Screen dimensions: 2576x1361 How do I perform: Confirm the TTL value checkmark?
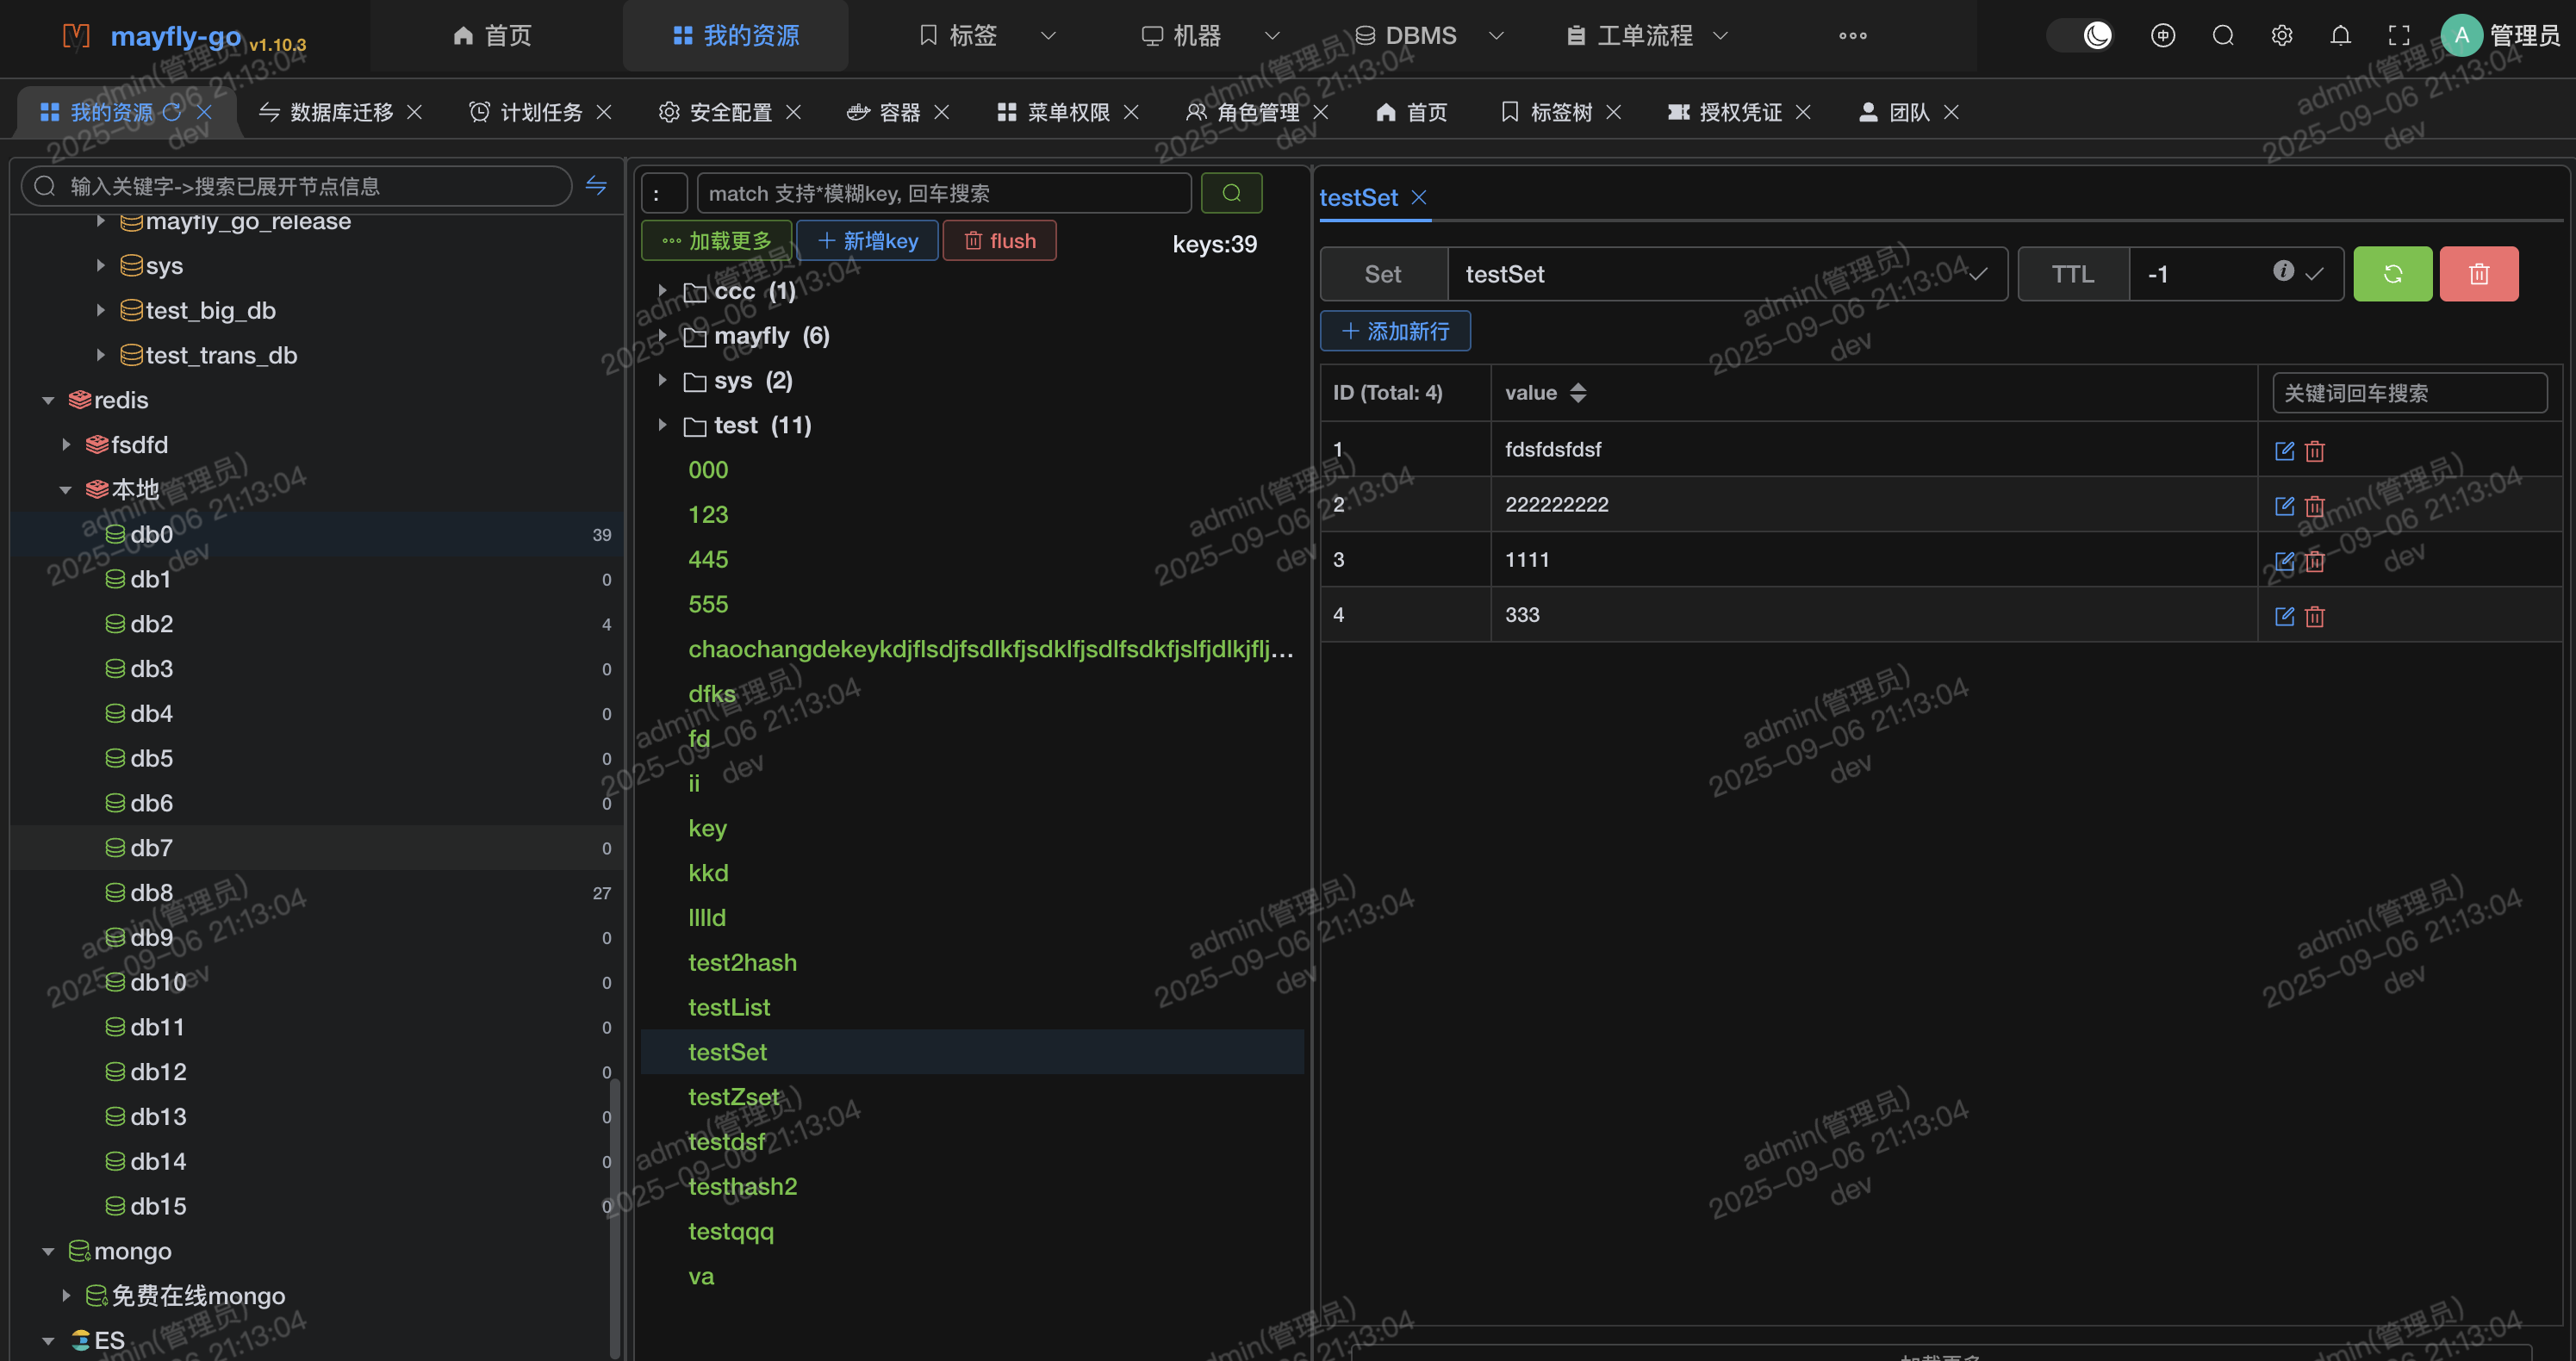(2313, 274)
